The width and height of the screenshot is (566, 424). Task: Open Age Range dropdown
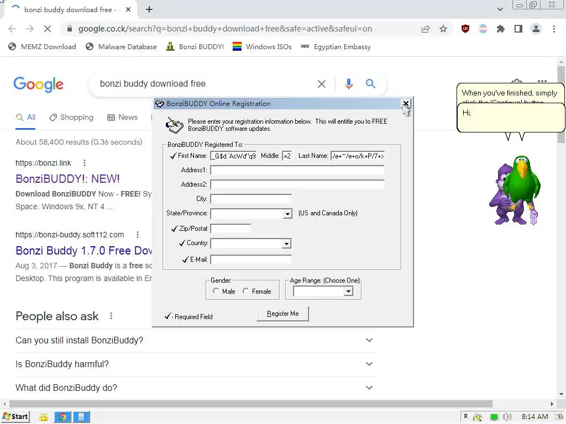coord(348,291)
